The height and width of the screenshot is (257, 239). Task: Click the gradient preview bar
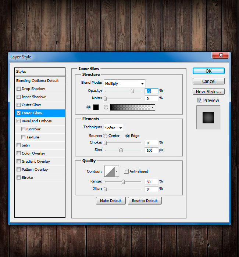coord(131,107)
